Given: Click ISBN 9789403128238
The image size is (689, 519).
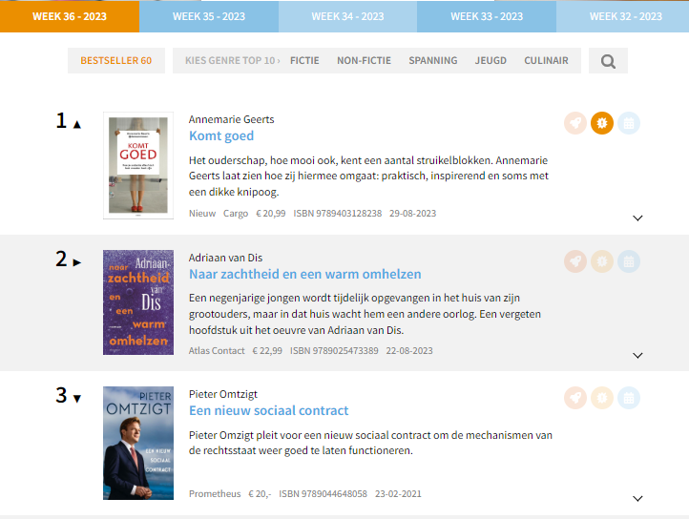Looking at the screenshot, I should (x=338, y=214).
